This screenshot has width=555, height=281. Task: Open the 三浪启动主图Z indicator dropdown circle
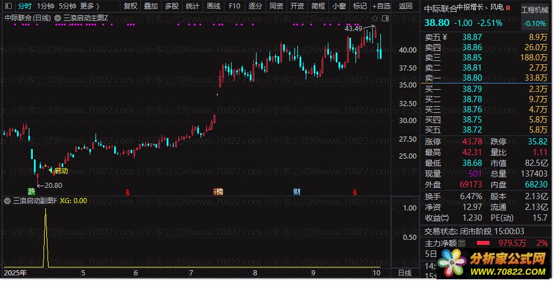58,17
